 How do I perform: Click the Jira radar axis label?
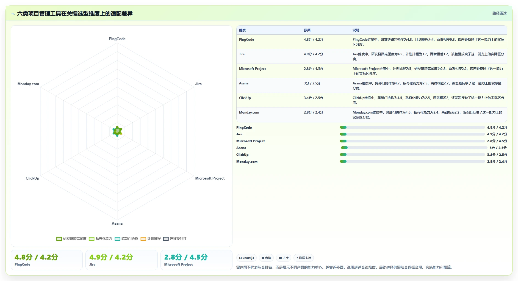coord(198,84)
